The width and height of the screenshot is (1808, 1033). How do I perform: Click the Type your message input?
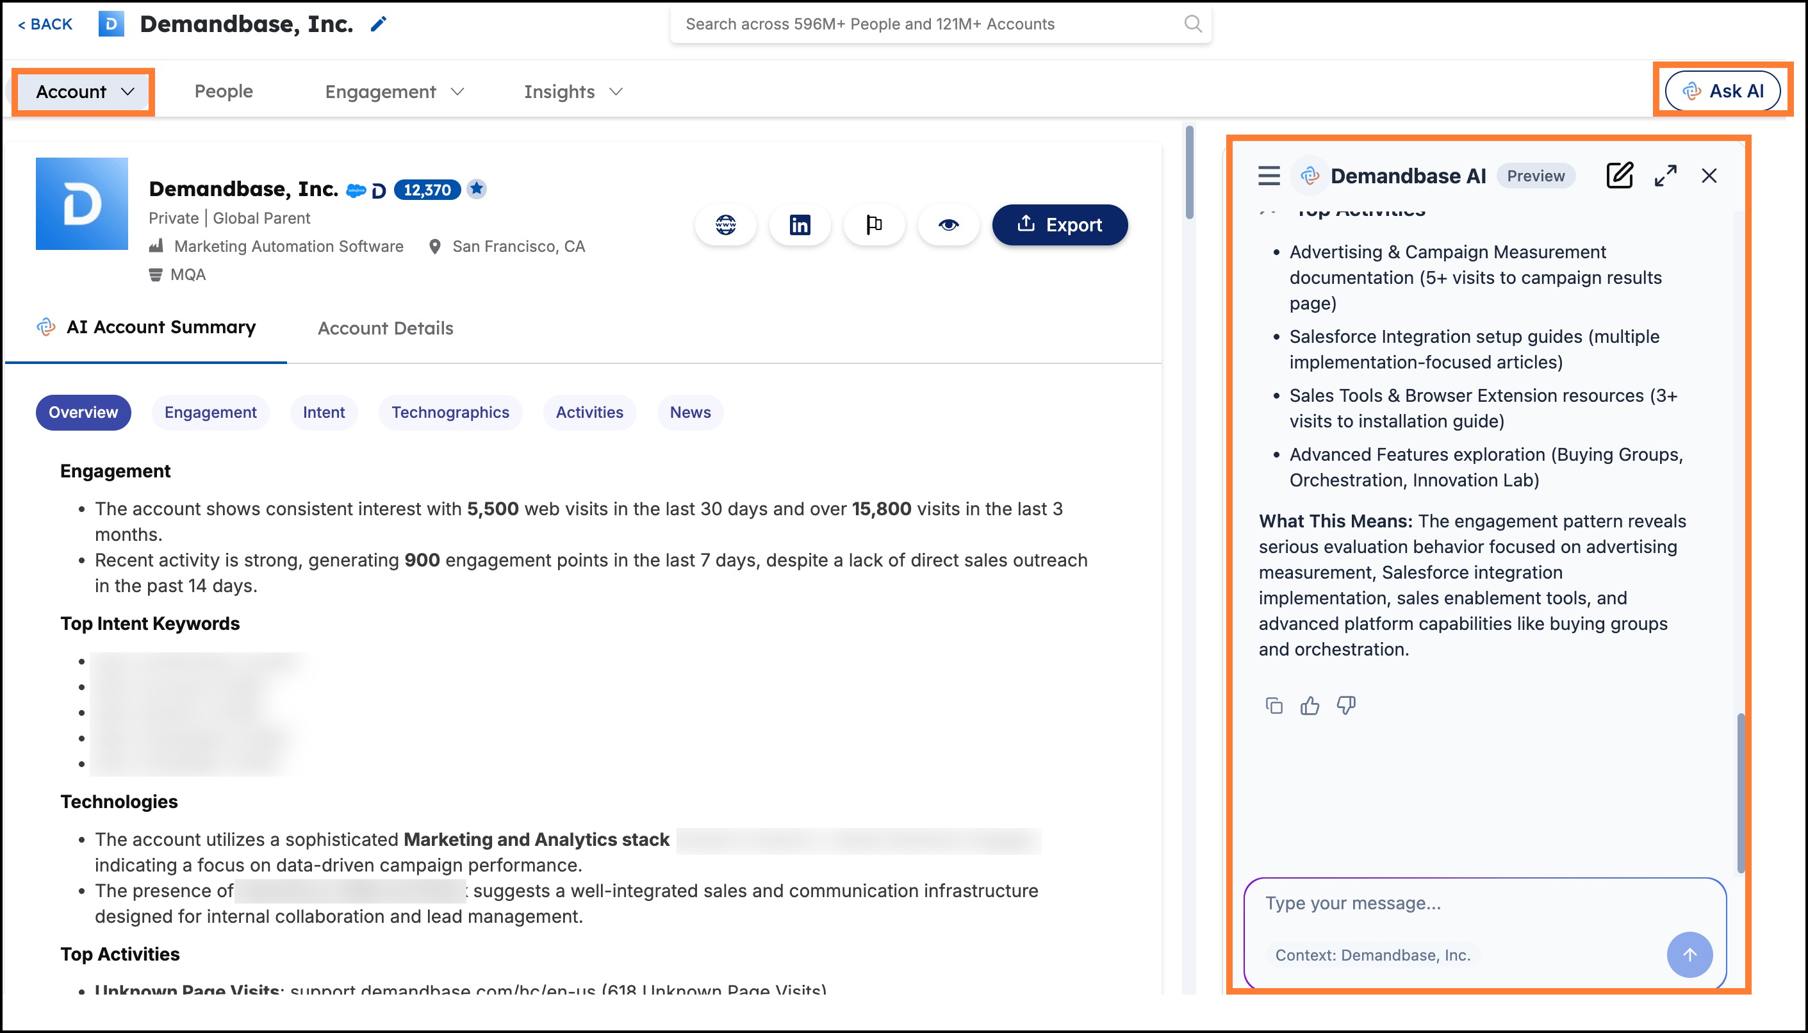click(x=1484, y=903)
